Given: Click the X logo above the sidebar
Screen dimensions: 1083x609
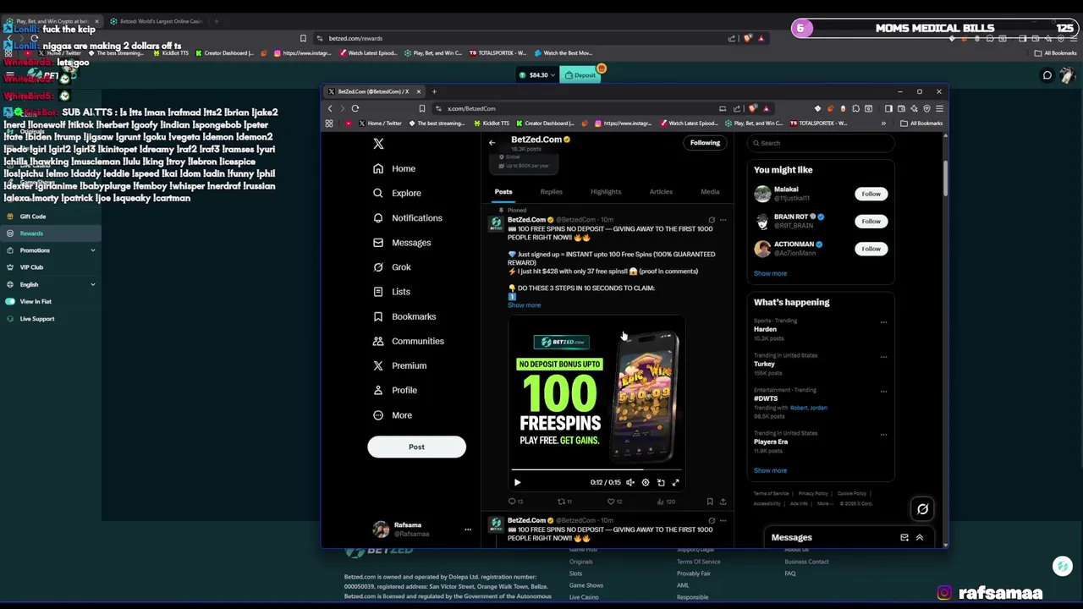Looking at the screenshot, I should tap(378, 144).
